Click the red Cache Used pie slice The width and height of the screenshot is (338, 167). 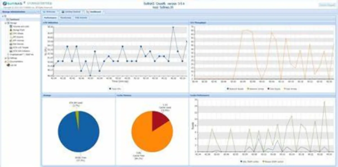point(159,119)
